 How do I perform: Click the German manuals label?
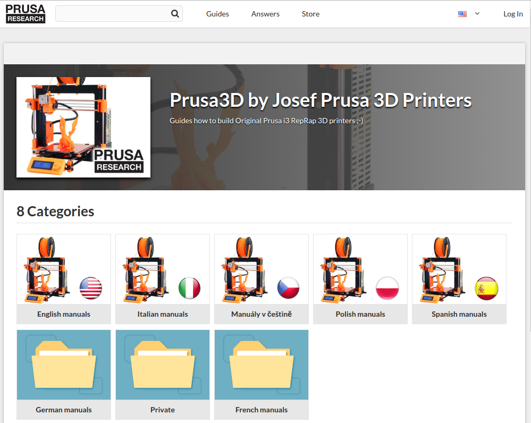coord(64,410)
